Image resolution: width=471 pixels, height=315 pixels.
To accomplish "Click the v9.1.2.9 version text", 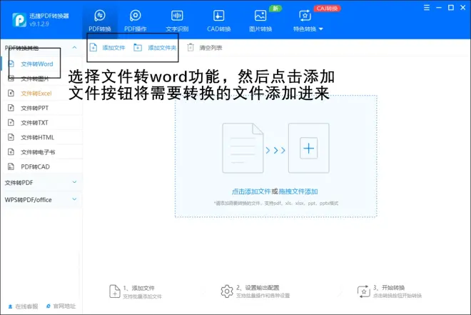I will tap(39, 24).
